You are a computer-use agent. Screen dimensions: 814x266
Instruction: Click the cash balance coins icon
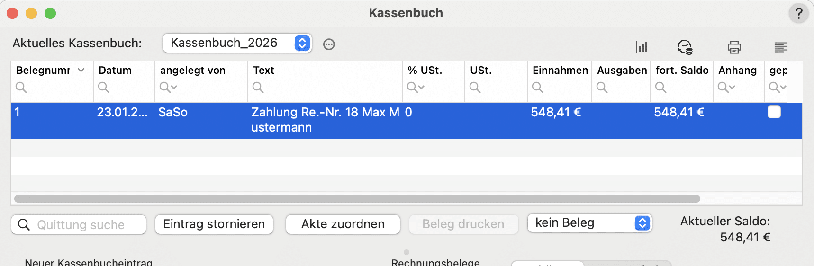click(685, 47)
